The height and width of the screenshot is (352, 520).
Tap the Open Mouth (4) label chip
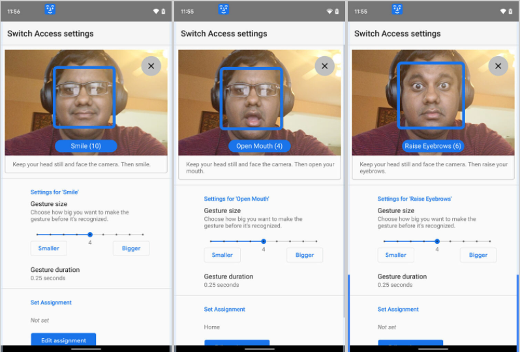click(x=259, y=146)
